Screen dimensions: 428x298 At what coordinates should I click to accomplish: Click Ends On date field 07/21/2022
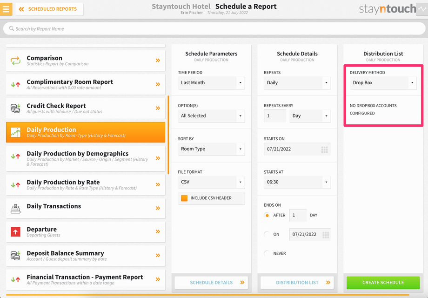click(310, 234)
